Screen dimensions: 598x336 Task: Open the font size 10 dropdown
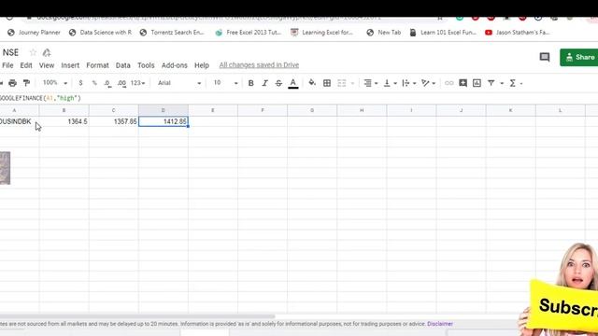point(225,83)
